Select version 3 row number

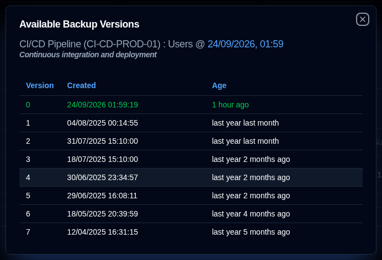[x=28, y=159]
